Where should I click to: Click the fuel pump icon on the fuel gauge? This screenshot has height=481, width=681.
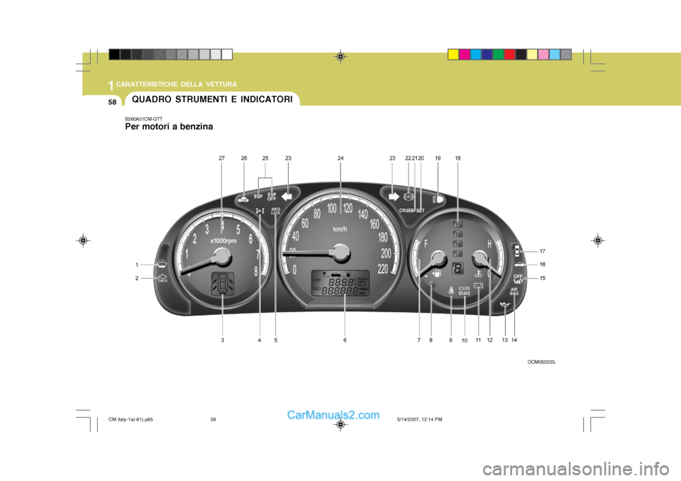coord(437,273)
